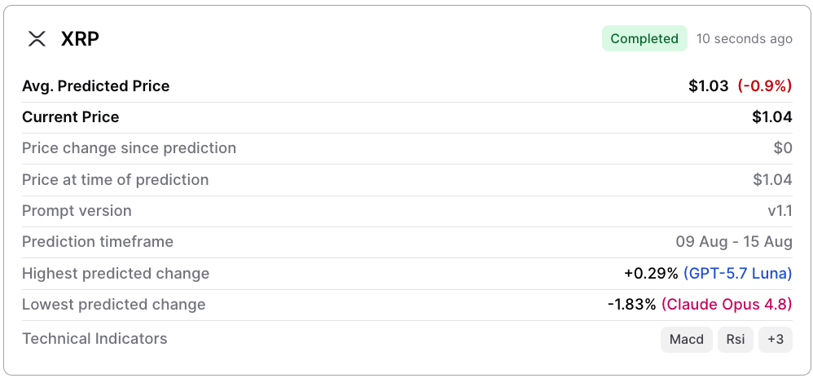Click the 09 Aug - 15 Aug timeframe
Screen dimensions: 813x378
click(734, 242)
